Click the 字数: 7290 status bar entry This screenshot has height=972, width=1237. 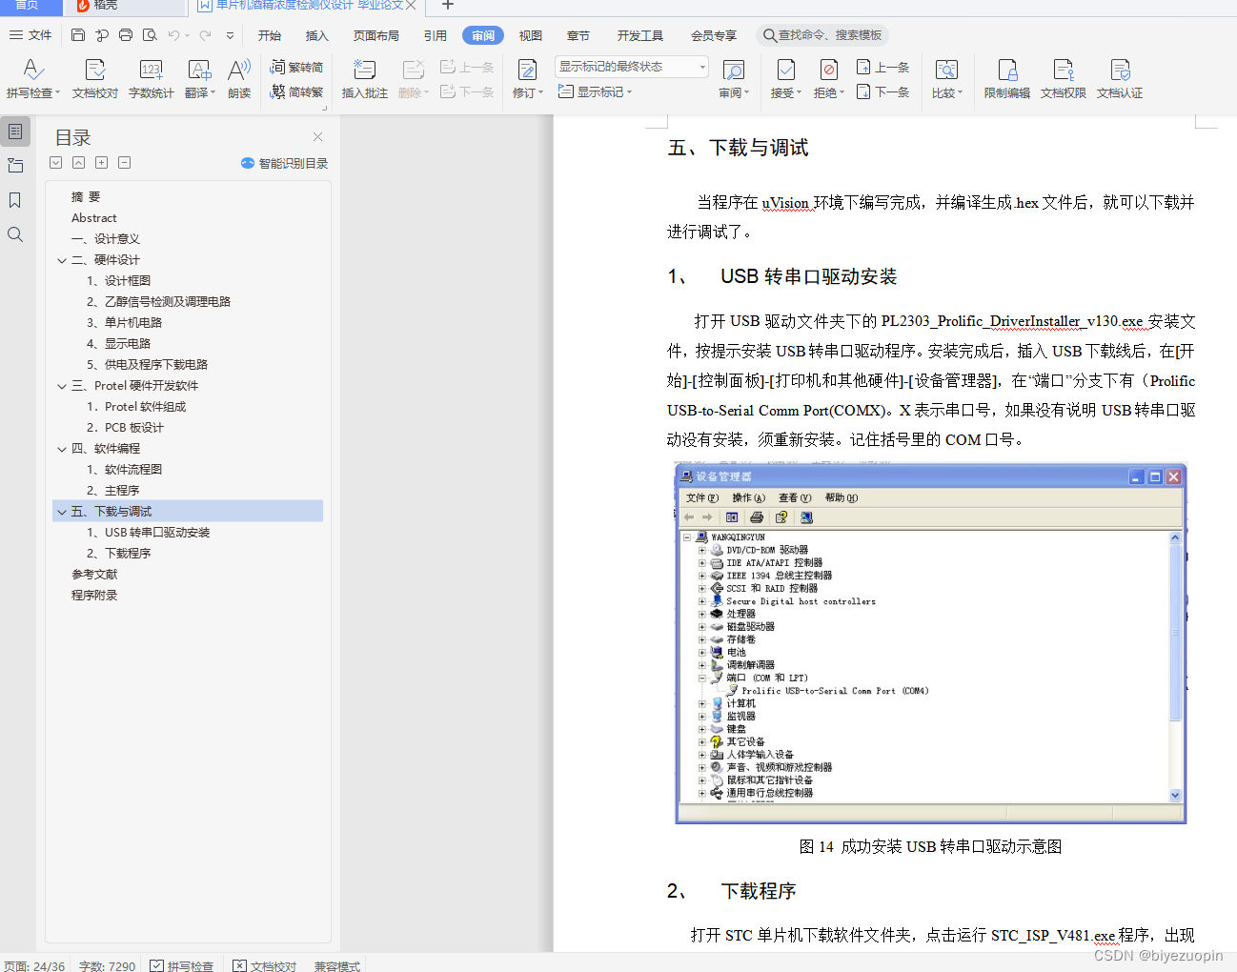108,965
